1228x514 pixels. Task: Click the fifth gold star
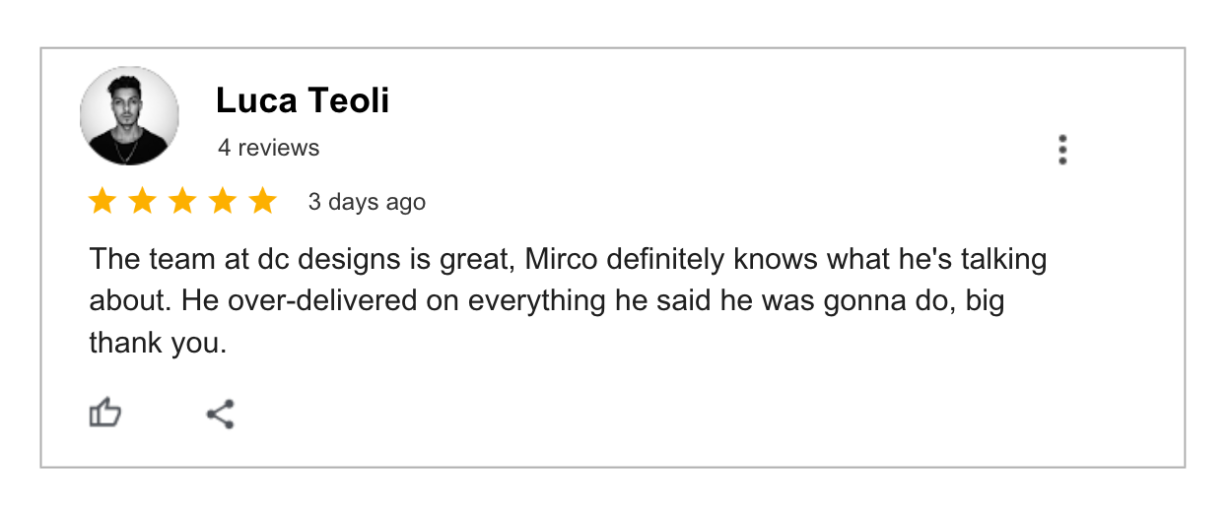pyautogui.click(x=262, y=202)
